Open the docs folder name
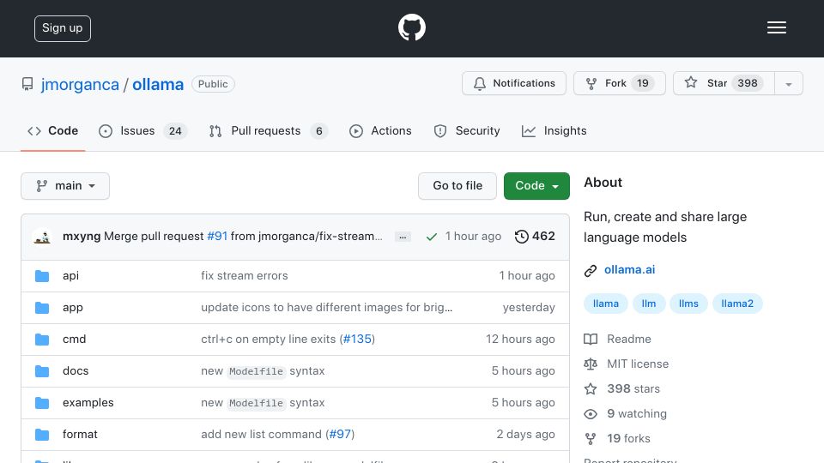 [76, 370]
